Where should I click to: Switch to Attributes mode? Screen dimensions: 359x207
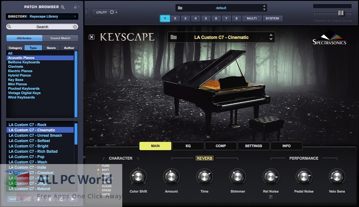[24, 38]
